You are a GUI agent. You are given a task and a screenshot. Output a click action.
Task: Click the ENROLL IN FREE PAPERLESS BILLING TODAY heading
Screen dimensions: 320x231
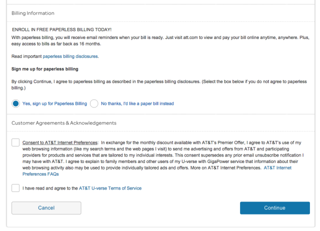(62, 29)
